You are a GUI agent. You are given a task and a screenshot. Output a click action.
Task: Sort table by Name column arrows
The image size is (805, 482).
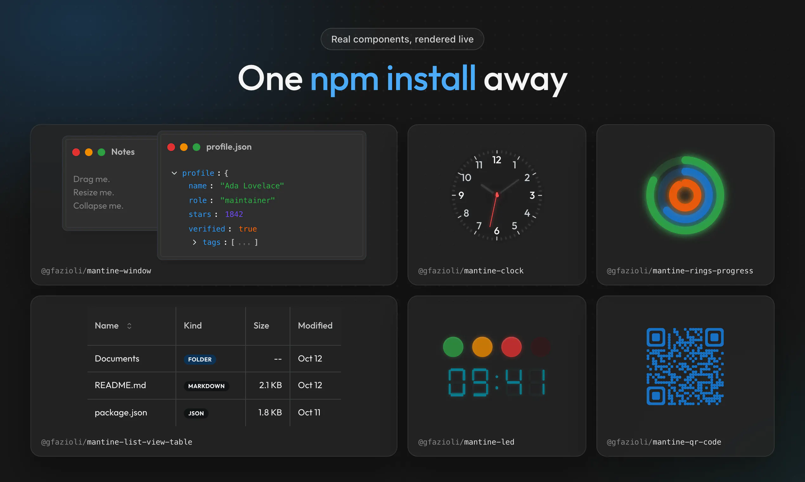[129, 326]
